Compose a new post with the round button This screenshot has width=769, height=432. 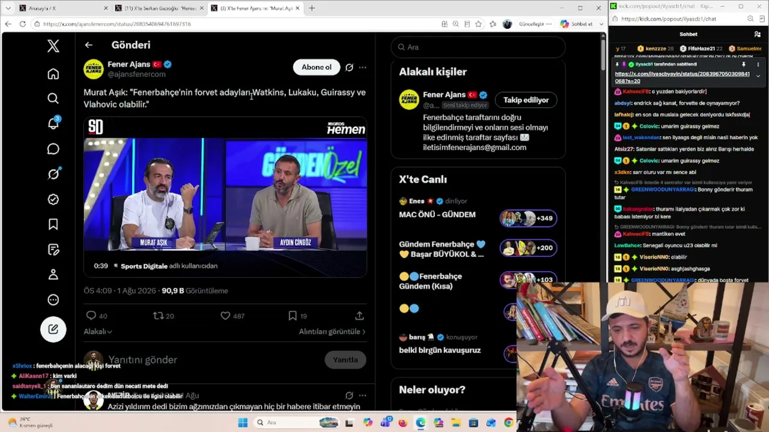point(53,329)
